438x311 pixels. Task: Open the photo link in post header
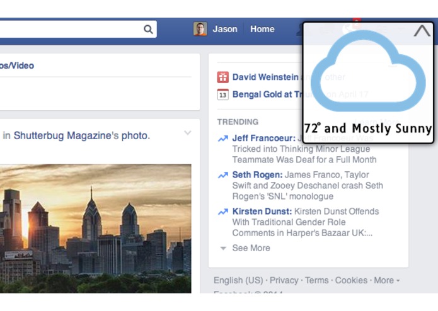point(135,135)
